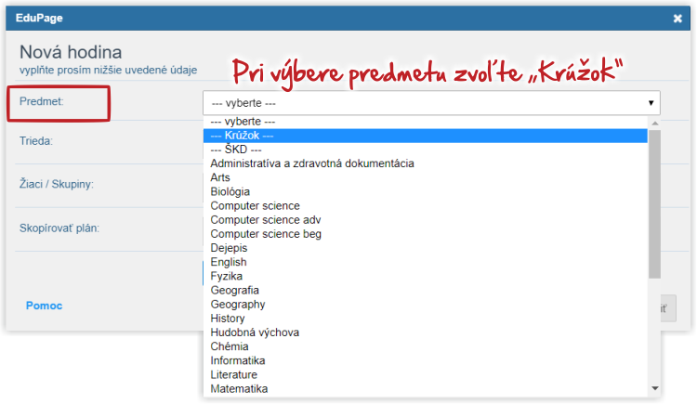The height and width of the screenshot is (404, 697).
Task: Click the subject list scrollbar thumb
Action: (655, 204)
